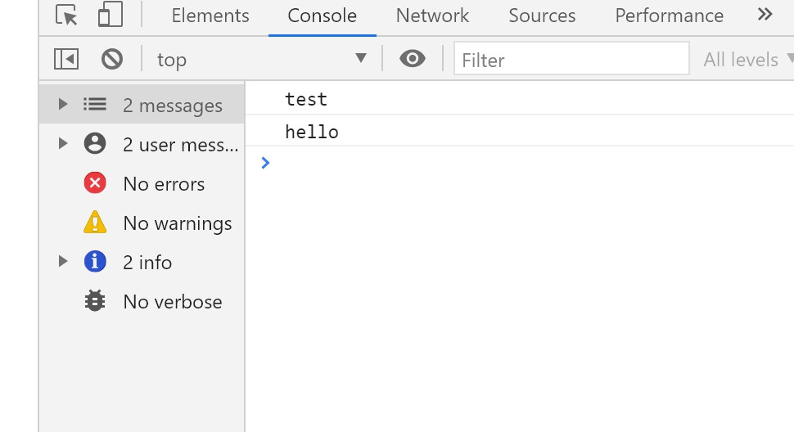The height and width of the screenshot is (432, 794).
Task: Switch to the Elements tab
Action: [x=210, y=16]
